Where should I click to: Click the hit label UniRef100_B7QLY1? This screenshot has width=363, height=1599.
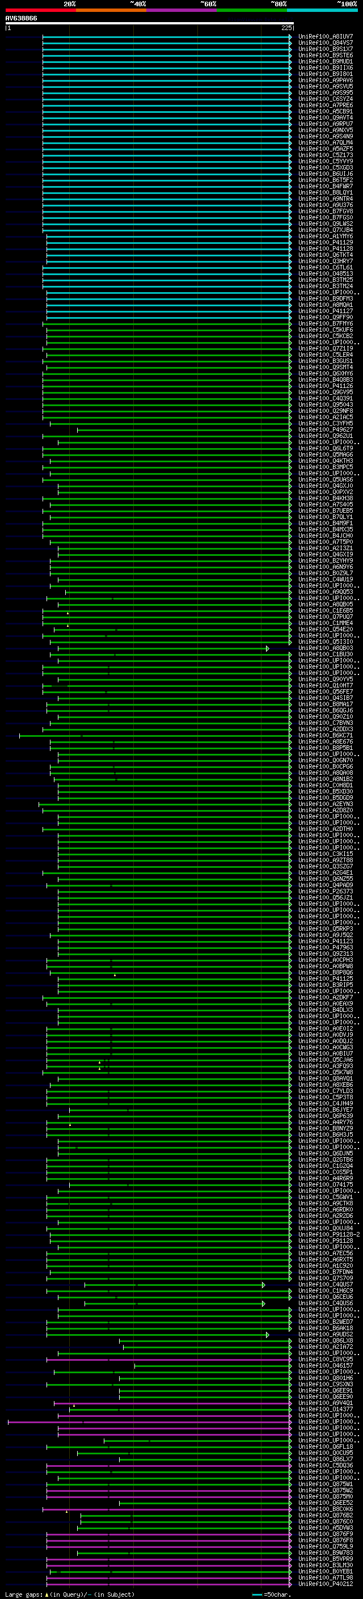325,517
